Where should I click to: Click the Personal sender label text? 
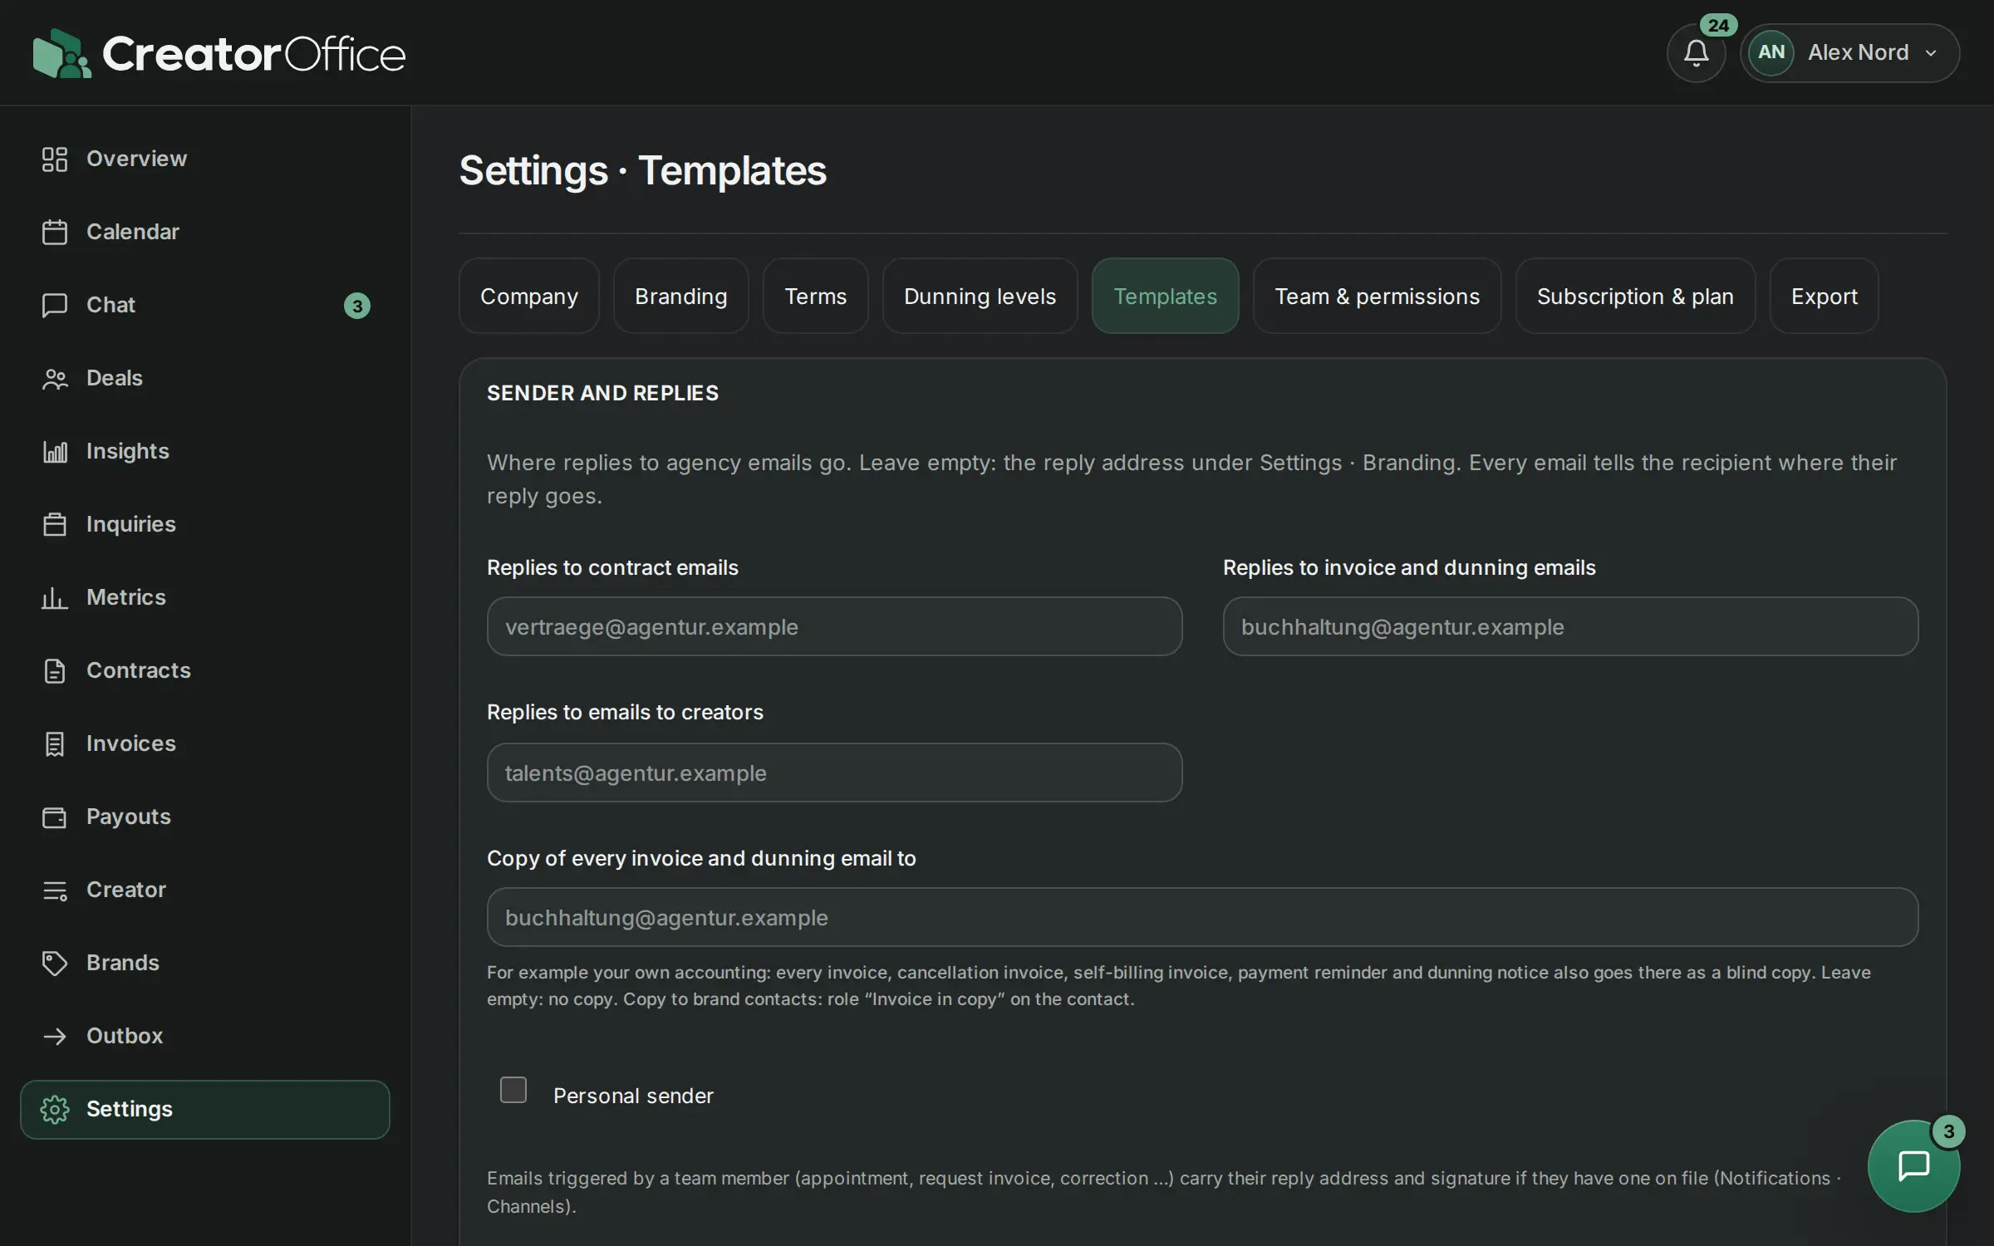[633, 1096]
